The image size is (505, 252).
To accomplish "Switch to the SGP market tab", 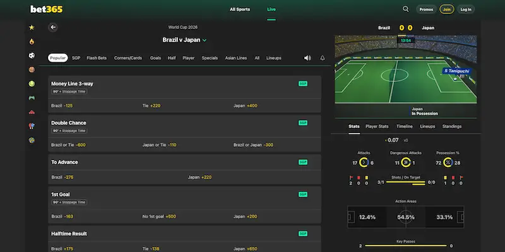I will (76, 58).
